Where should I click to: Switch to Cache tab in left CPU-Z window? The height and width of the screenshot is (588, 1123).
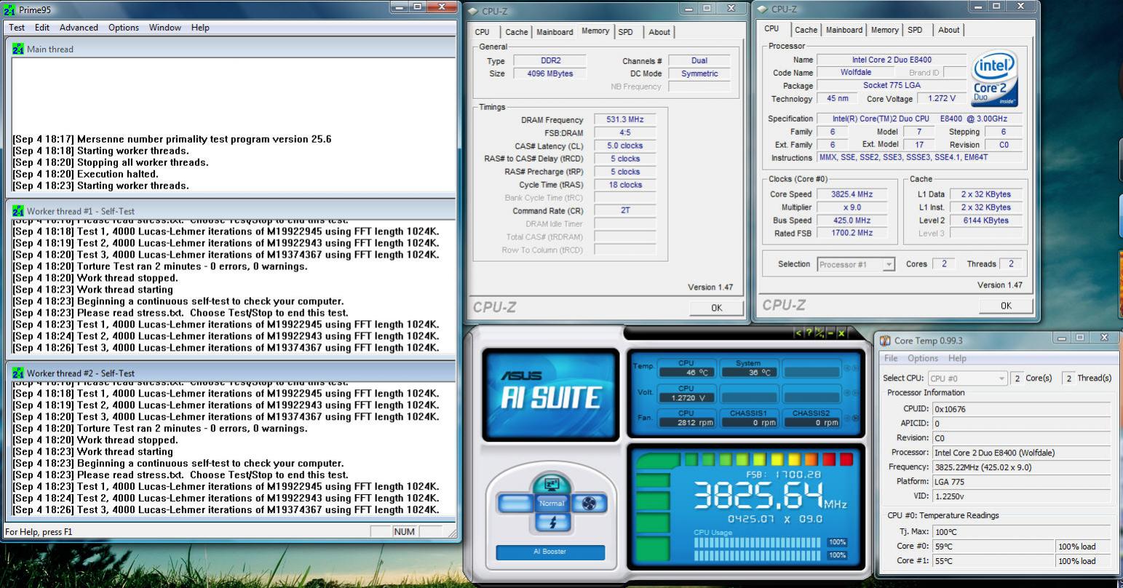516,32
